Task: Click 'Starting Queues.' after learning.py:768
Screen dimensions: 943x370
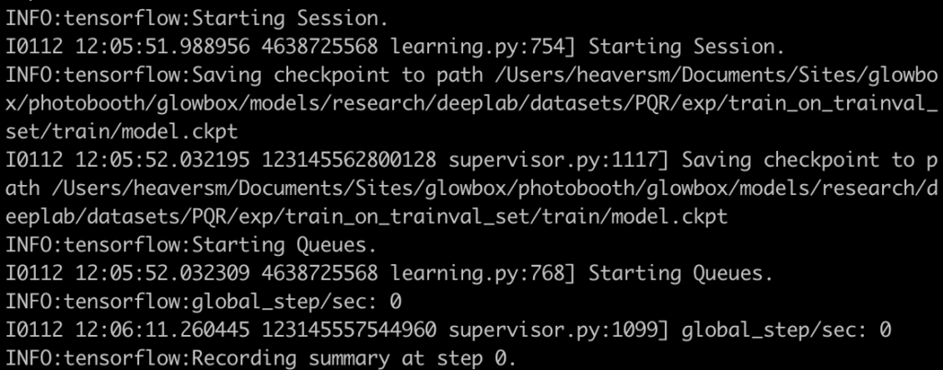Action: coord(681,273)
